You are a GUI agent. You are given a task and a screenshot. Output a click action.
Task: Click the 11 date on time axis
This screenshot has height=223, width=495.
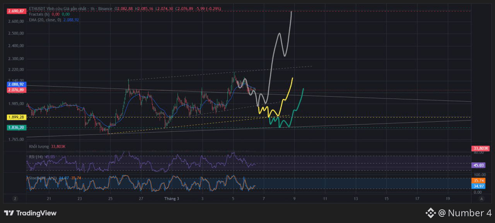(x=325, y=199)
